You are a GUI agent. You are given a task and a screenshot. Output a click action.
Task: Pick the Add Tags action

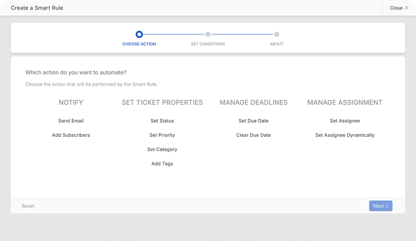(162, 163)
